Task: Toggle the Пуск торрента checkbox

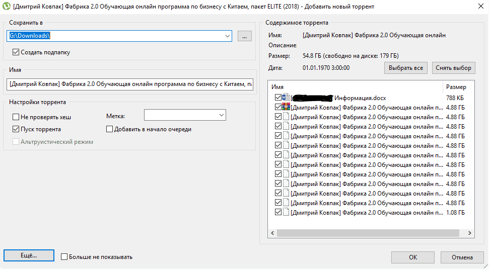Action: 16,129
